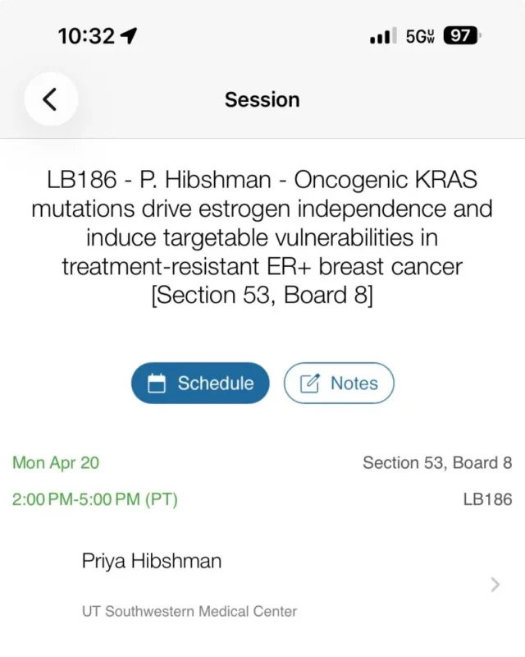The image size is (525, 657).
Task: Select the Session header title
Action: [262, 99]
